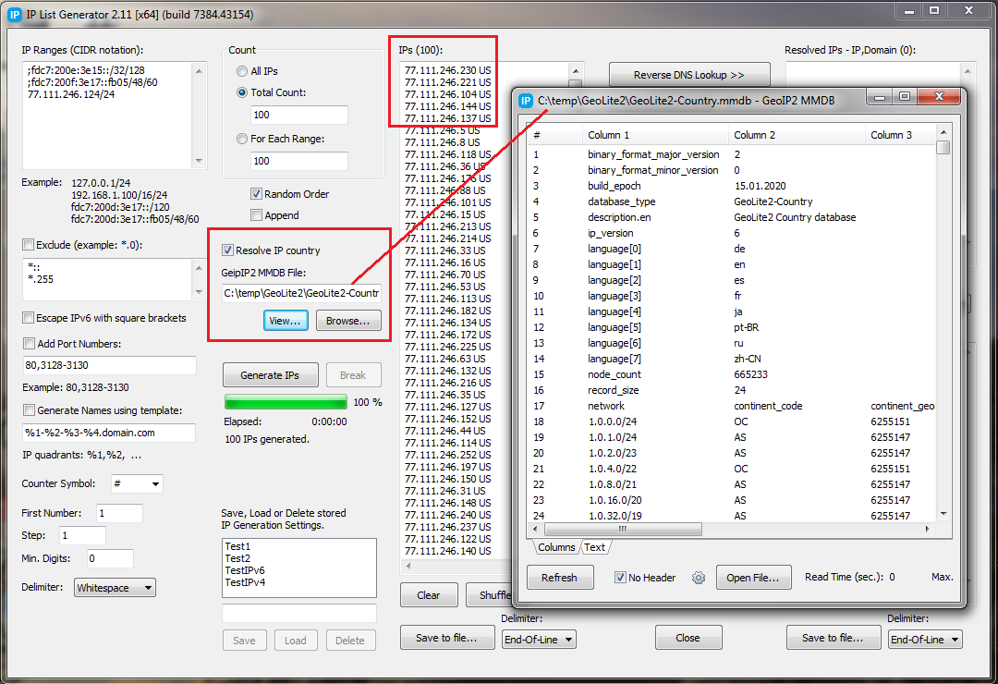Switch to the Columns tab
998x684 pixels.
click(555, 547)
